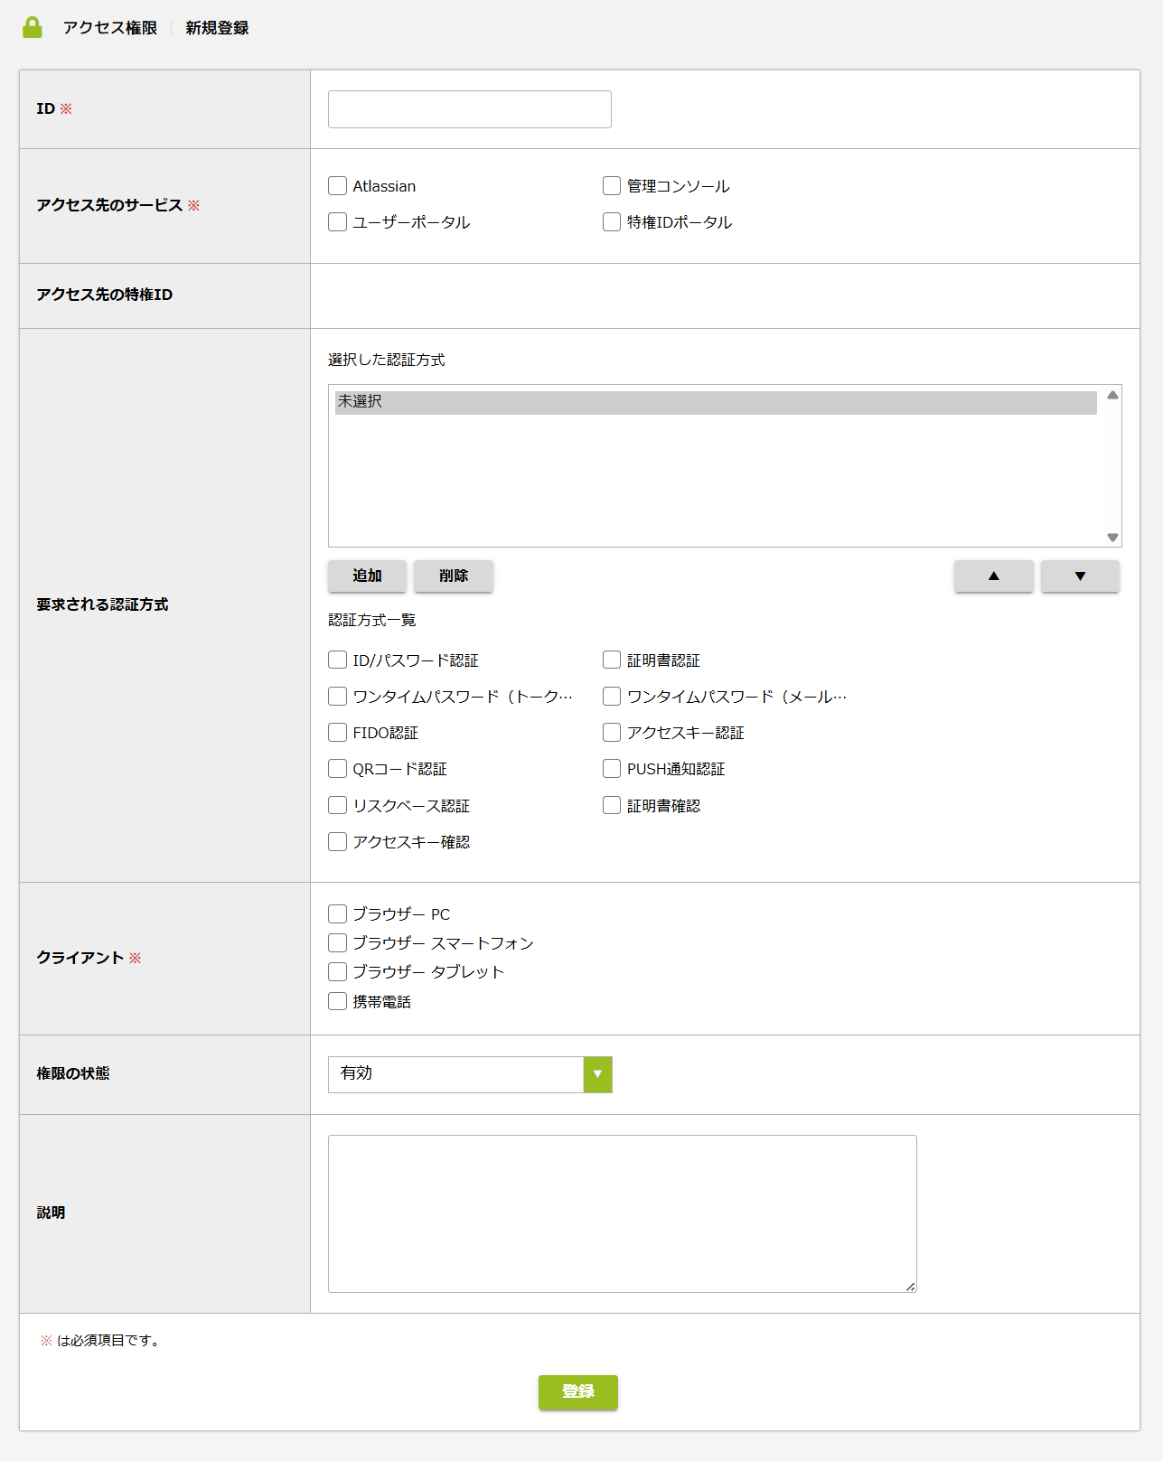Enable ブラウザー スマートフォン client checkbox
The image size is (1163, 1461).
click(x=338, y=943)
